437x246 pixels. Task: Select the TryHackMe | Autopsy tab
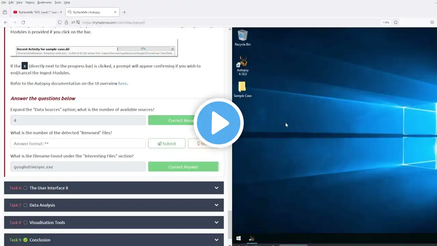coord(92,12)
